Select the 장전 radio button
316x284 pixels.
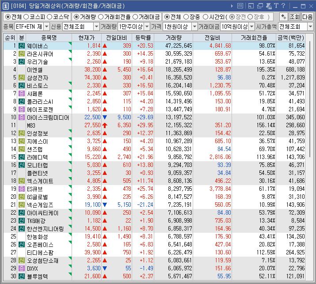232,17
